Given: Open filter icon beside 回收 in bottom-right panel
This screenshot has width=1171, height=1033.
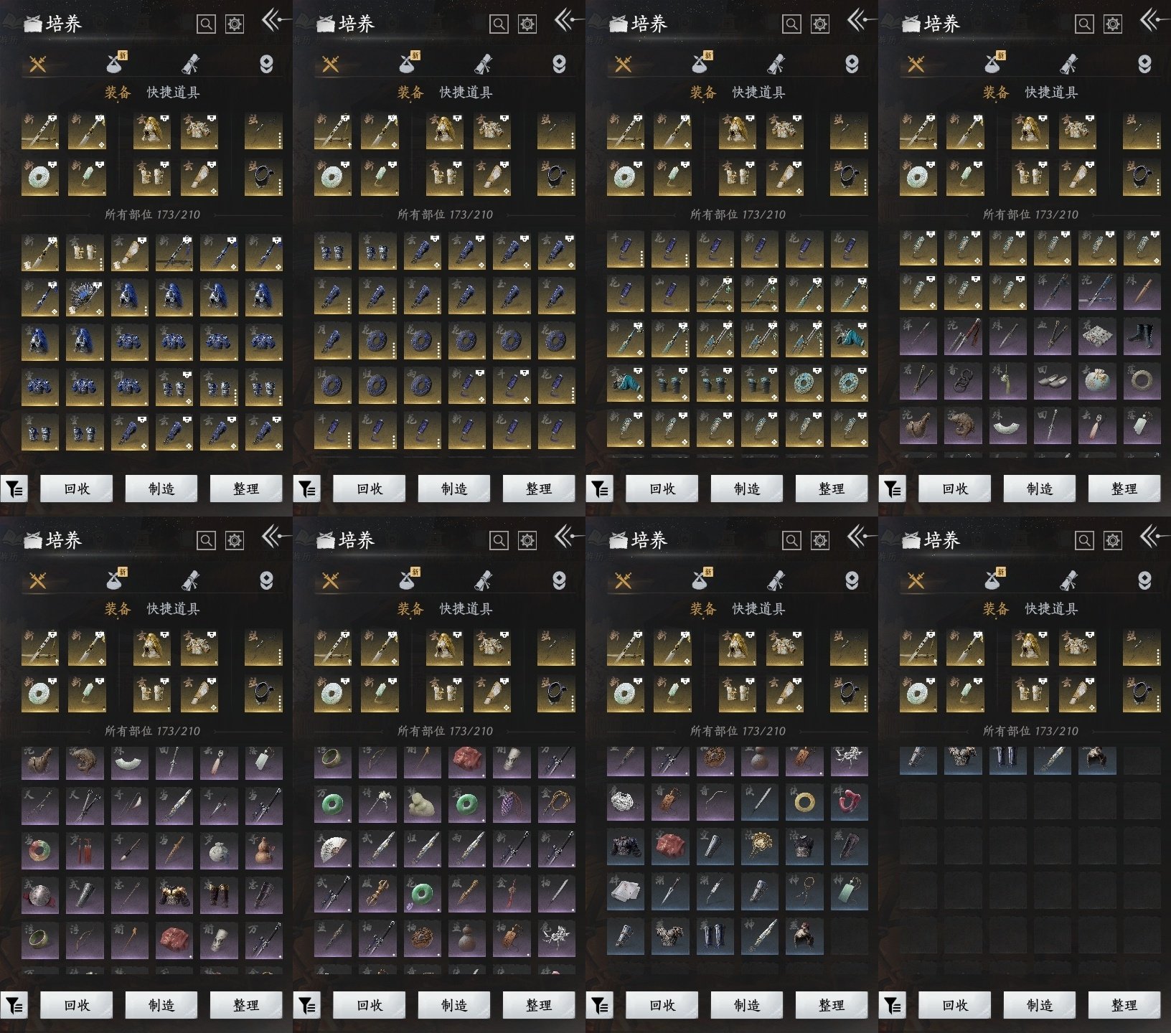Looking at the screenshot, I should (893, 1006).
